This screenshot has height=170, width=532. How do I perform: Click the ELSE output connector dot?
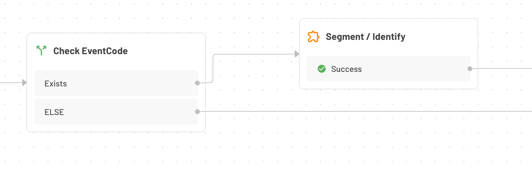point(197,111)
